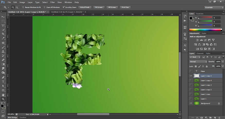
Task: Click the Zoom Out mode icon
Action: coord(17,7)
